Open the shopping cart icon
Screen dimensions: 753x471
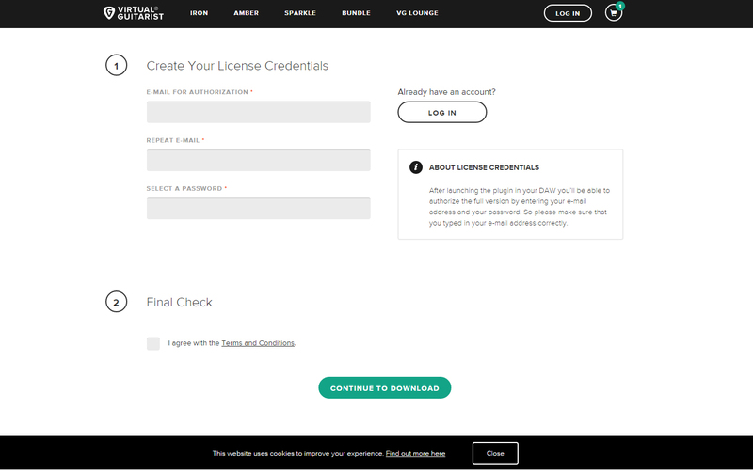coord(614,13)
